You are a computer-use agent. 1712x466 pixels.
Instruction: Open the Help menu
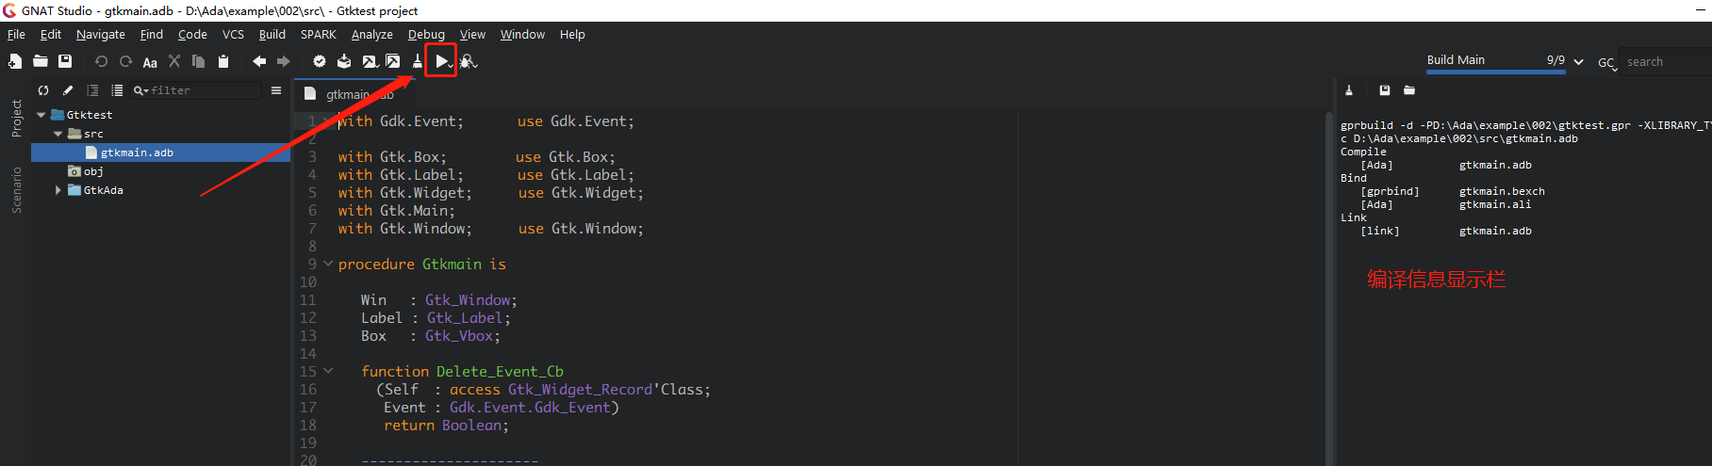click(x=572, y=34)
